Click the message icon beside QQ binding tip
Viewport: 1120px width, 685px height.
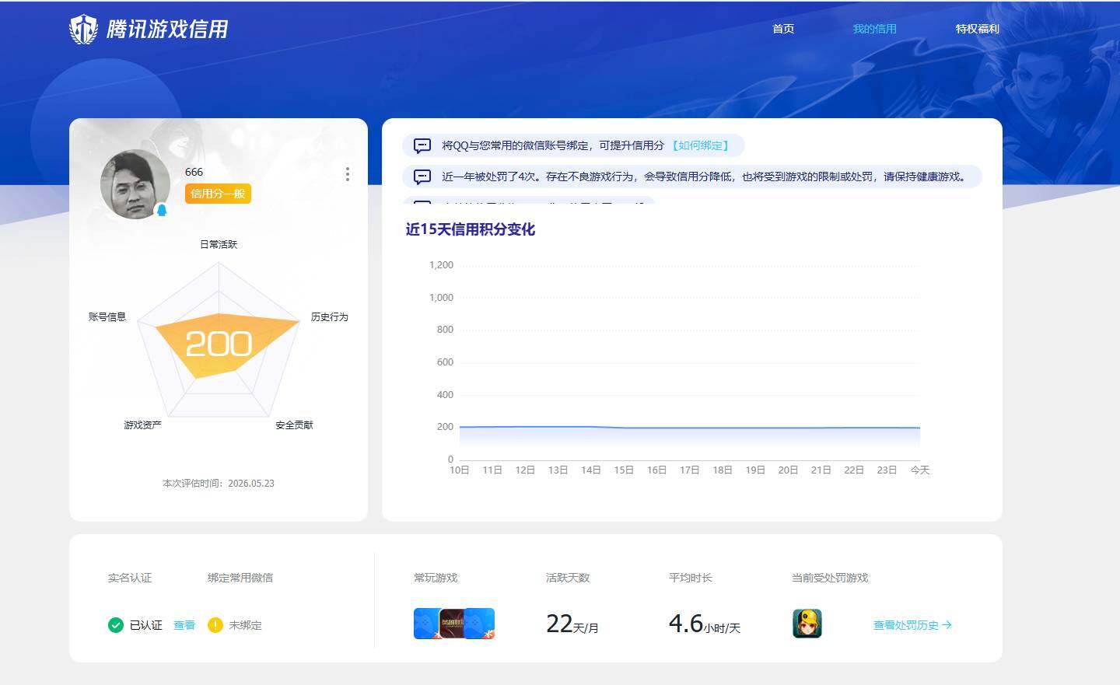click(422, 145)
